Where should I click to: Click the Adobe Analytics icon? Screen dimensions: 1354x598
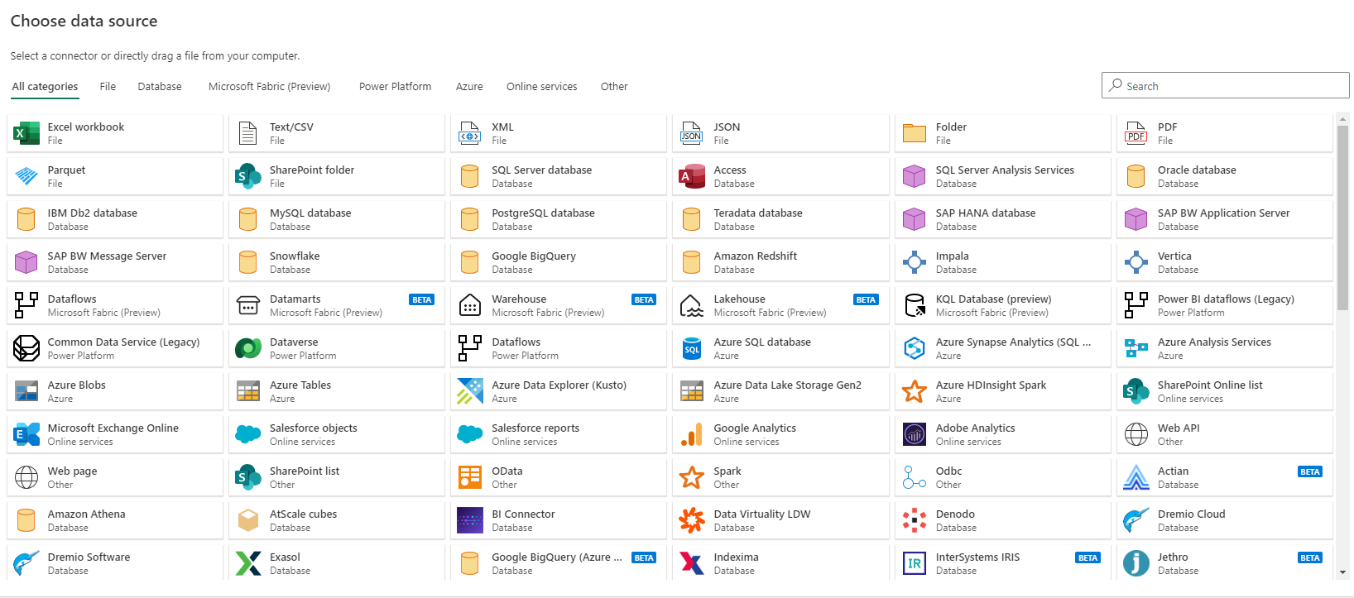(914, 434)
